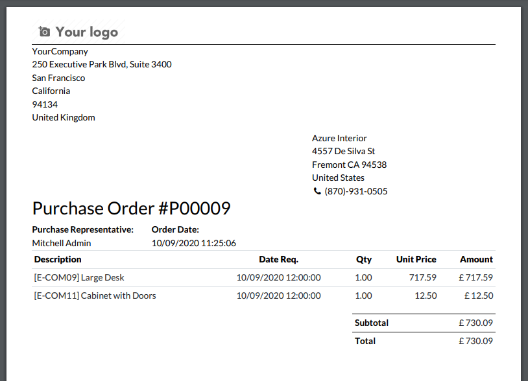
Task: Click the Description column header
Action: pos(58,259)
